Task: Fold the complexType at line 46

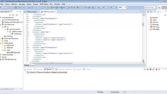Action: 29,20
